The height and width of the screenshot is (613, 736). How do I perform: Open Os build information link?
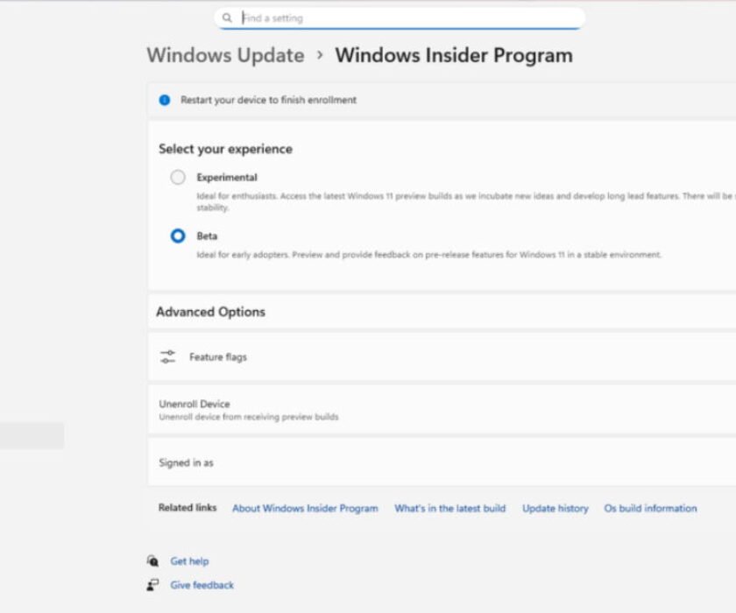click(x=650, y=509)
